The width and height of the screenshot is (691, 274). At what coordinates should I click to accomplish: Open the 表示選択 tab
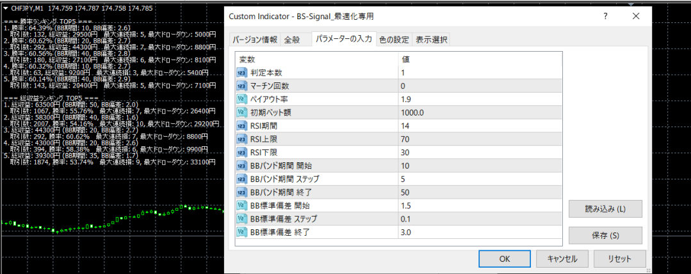(432, 40)
